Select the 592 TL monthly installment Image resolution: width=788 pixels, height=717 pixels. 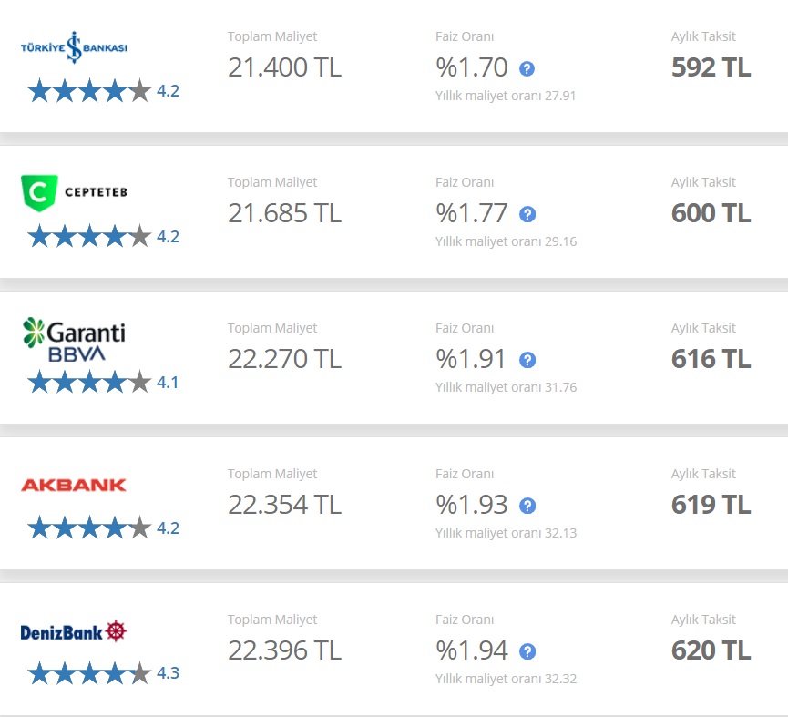coord(711,67)
